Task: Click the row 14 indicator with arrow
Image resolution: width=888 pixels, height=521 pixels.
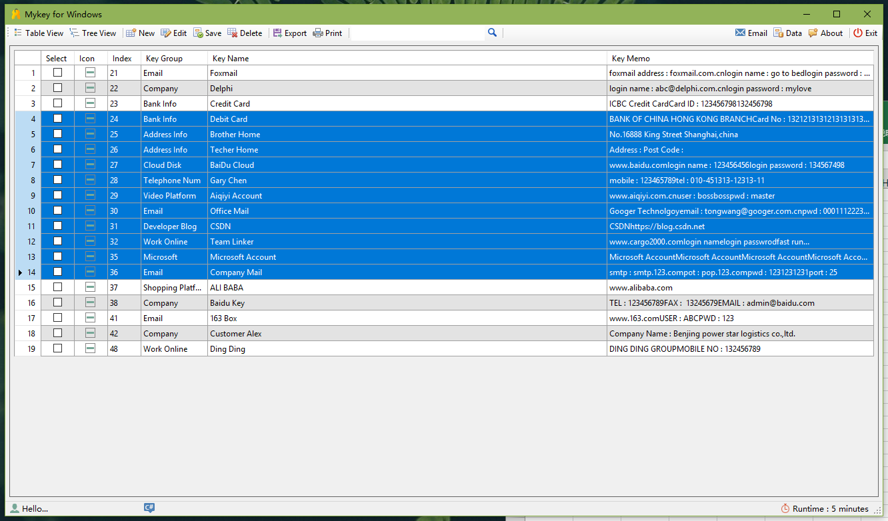Action: 27,272
